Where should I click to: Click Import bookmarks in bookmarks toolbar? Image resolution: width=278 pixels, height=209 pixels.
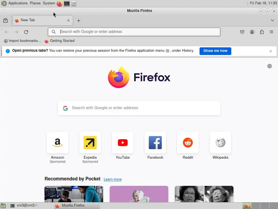point(22,41)
